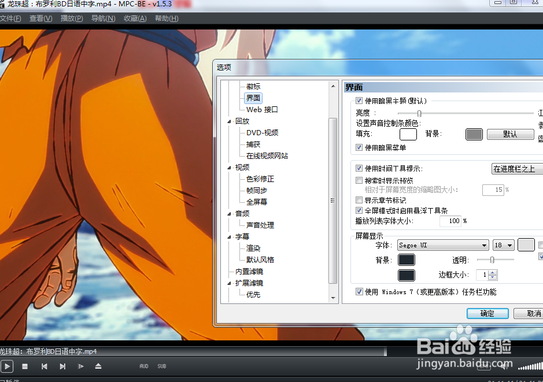
Task: Click the Eject/open file icon
Action: point(98,366)
